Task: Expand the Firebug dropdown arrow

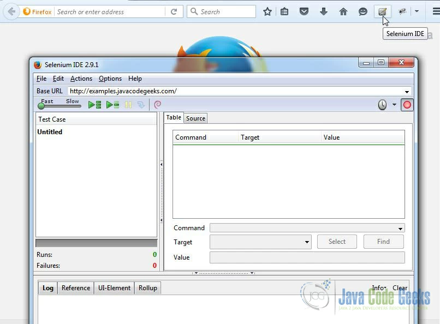Action: point(417,11)
